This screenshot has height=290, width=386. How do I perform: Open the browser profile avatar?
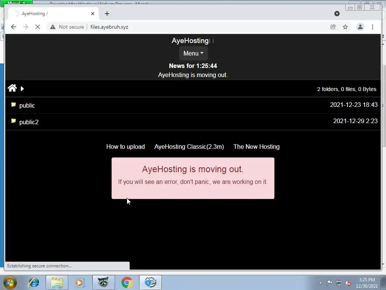[x=360, y=27]
